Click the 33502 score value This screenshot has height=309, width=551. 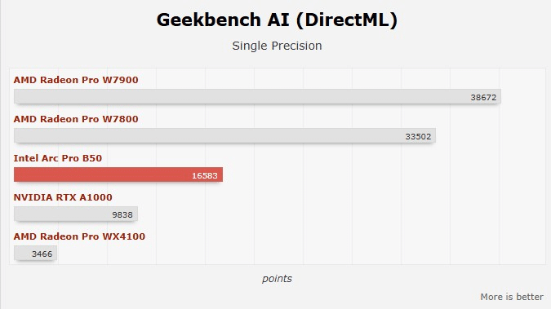(418, 136)
